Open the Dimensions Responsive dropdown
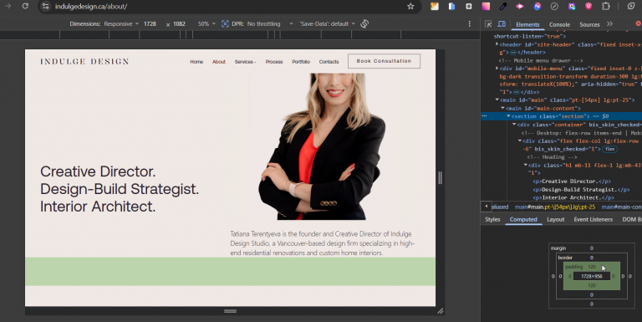This screenshot has height=322, width=642. pyautogui.click(x=120, y=23)
